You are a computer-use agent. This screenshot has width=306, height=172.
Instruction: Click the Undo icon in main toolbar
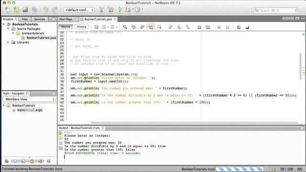(x=46, y=10)
